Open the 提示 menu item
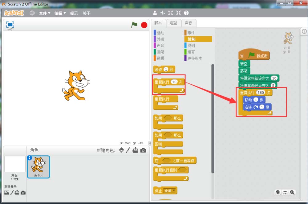 tap(74, 13)
